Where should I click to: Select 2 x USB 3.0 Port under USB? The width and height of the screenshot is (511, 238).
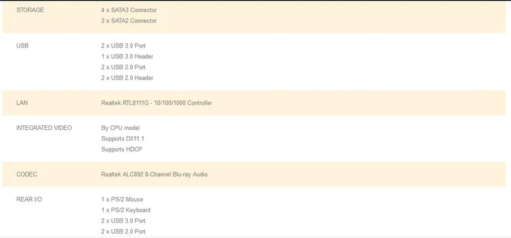pos(123,45)
